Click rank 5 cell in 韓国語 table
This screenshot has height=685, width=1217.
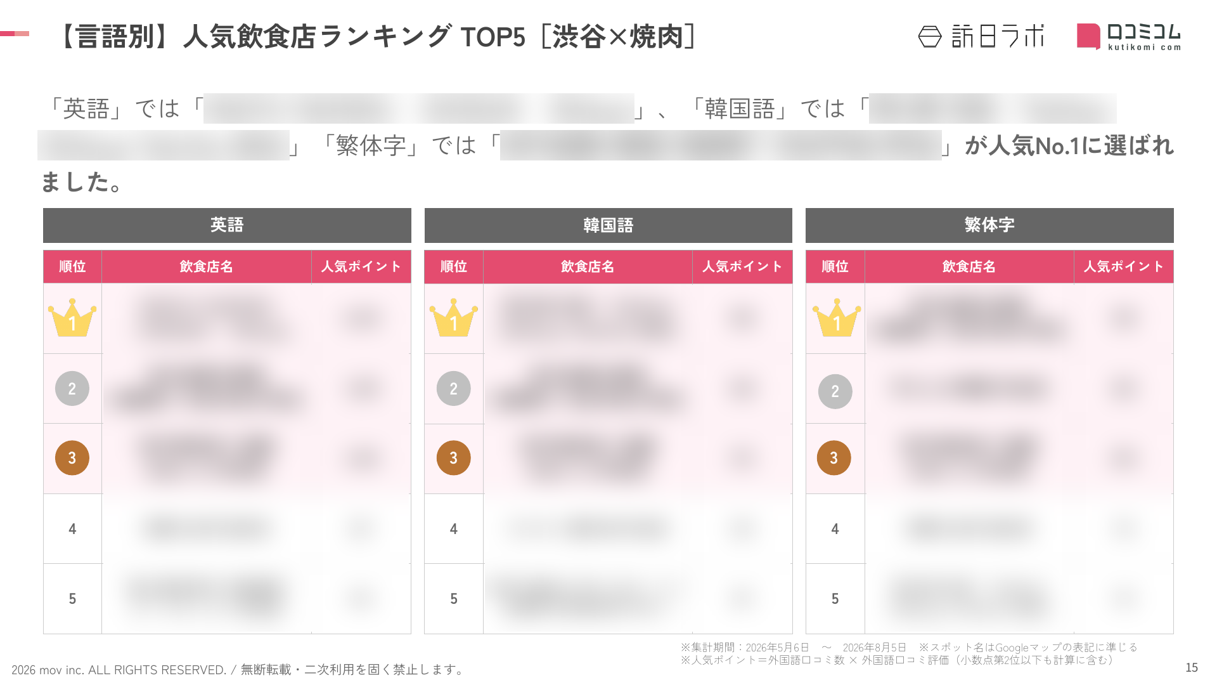454,599
